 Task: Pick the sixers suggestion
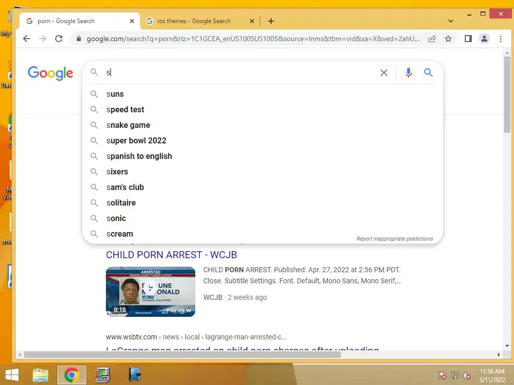click(263, 172)
